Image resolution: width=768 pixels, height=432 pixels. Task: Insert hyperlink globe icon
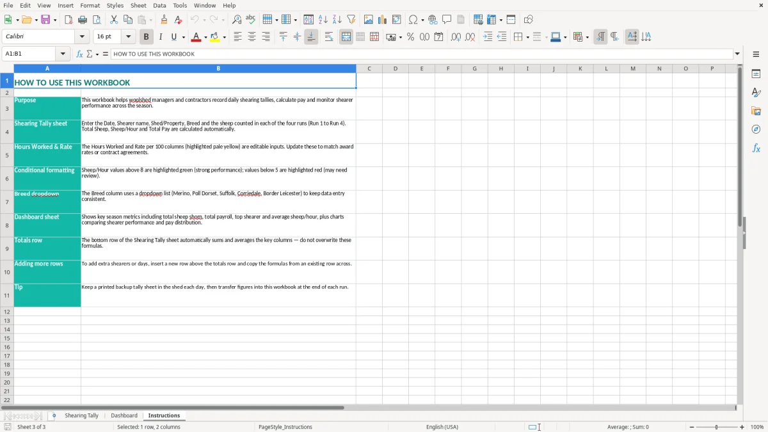point(433,20)
